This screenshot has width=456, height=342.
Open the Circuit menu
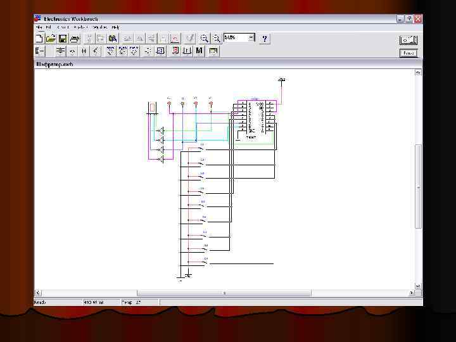[63, 27]
